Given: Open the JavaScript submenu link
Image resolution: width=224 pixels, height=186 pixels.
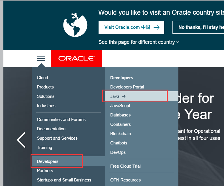Looking at the screenshot, I should tap(120, 106).
